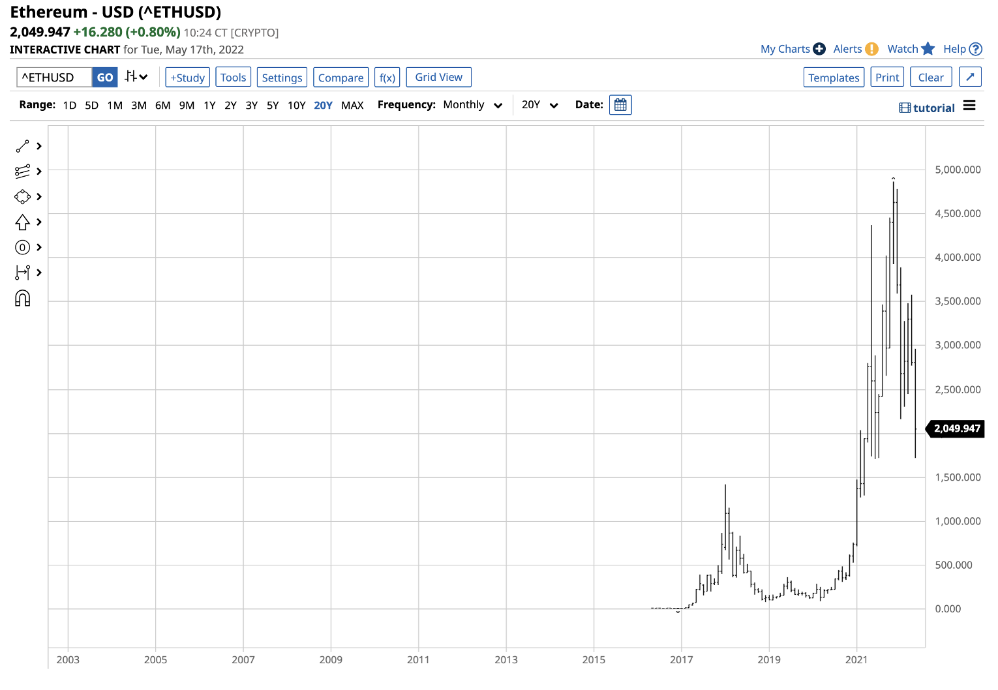Click the 2,049.947 price label on axis
The image size is (998, 690).
[956, 428]
